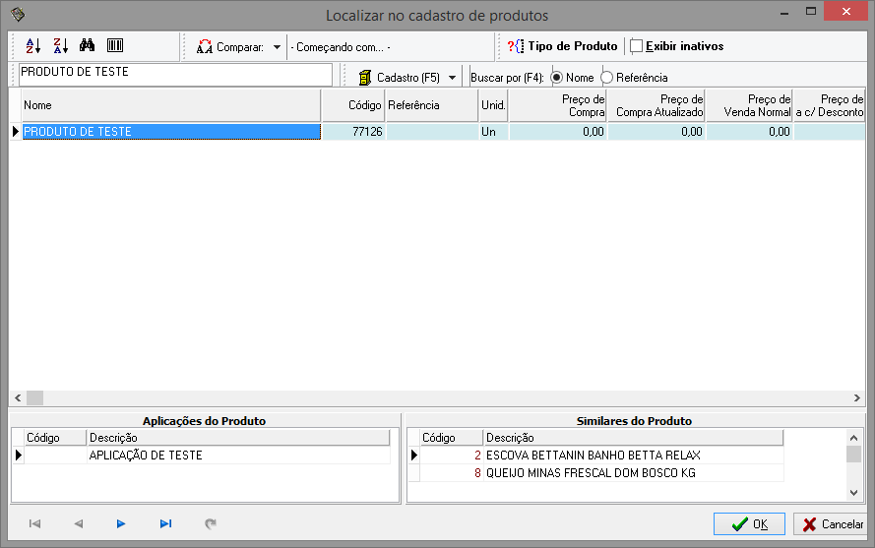Sort products descending Z to A
The width and height of the screenshot is (875, 548).
pos(60,46)
